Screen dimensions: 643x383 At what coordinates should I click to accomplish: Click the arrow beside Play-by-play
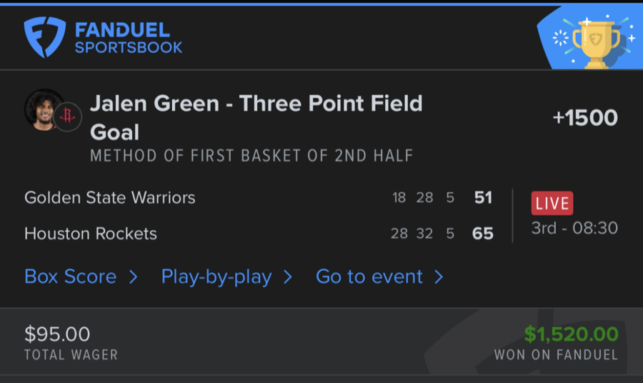(288, 277)
